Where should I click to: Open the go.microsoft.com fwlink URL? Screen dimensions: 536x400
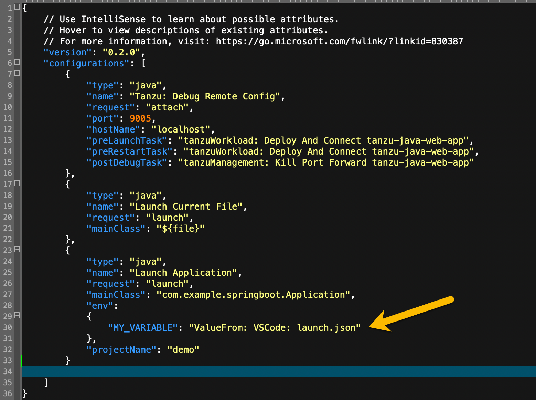[339, 41]
